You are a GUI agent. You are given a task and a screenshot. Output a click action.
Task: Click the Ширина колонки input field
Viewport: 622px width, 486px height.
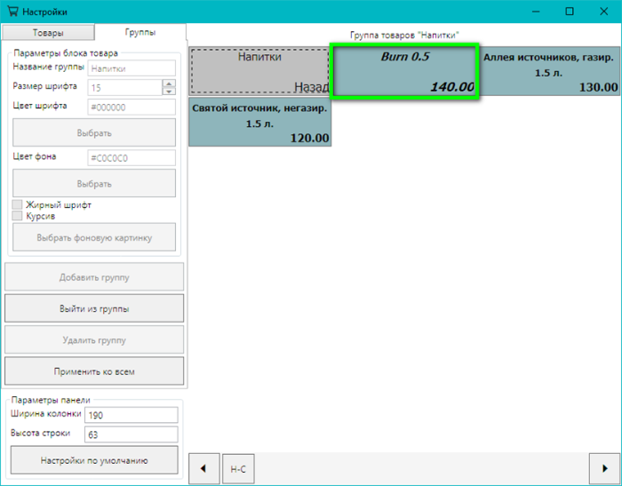point(131,414)
